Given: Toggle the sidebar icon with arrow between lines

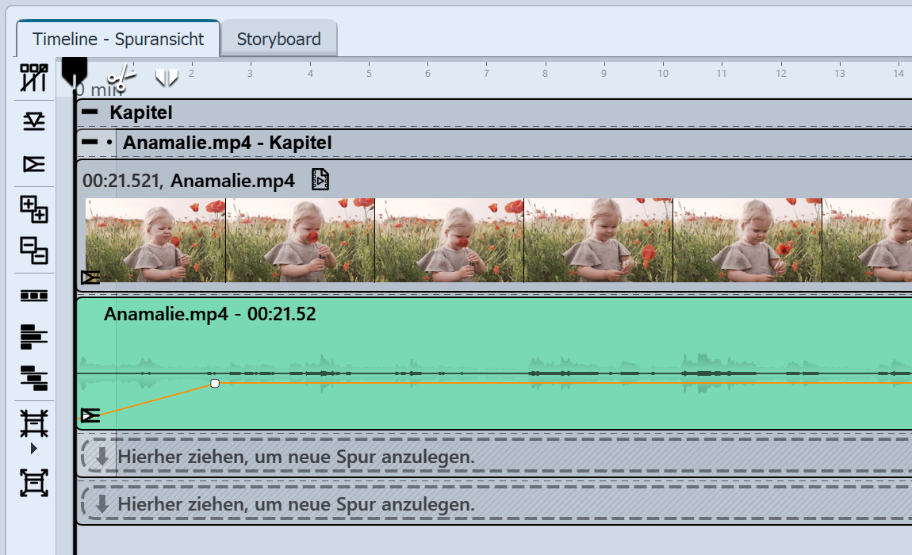Looking at the screenshot, I should [x=33, y=121].
